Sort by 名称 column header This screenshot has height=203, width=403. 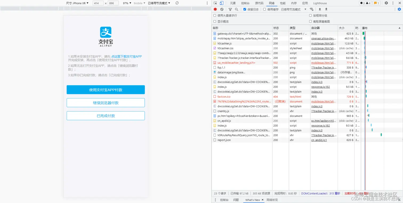[242, 28]
